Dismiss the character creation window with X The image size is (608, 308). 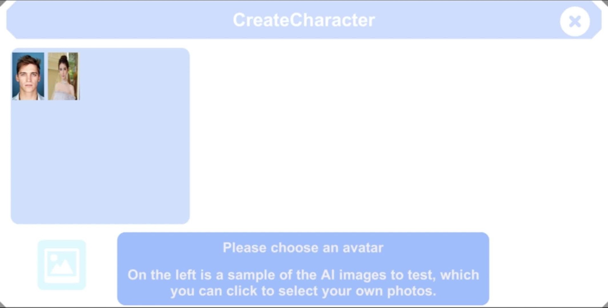tap(574, 22)
